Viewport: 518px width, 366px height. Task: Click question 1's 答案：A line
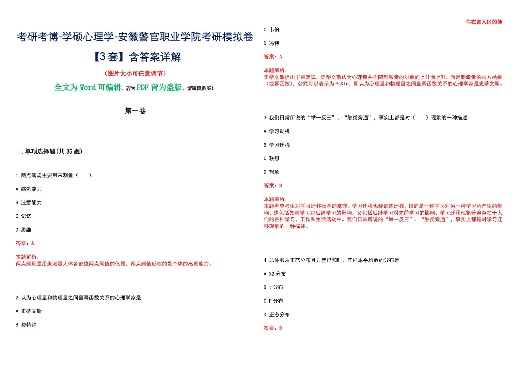pos(25,243)
